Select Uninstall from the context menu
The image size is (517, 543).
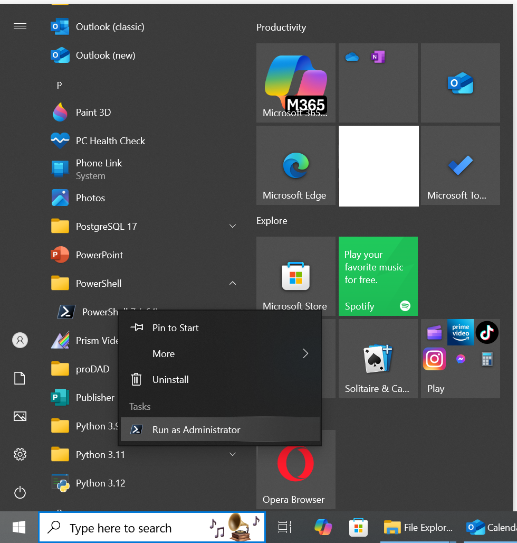(x=220, y=380)
